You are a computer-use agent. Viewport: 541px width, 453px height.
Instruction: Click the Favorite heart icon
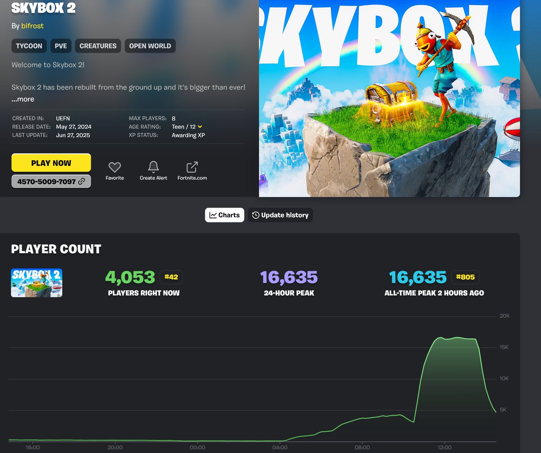tap(115, 167)
